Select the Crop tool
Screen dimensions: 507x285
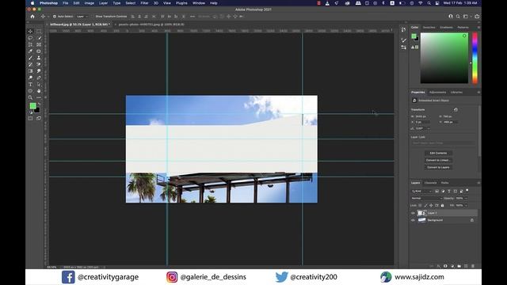pyautogui.click(x=30, y=44)
